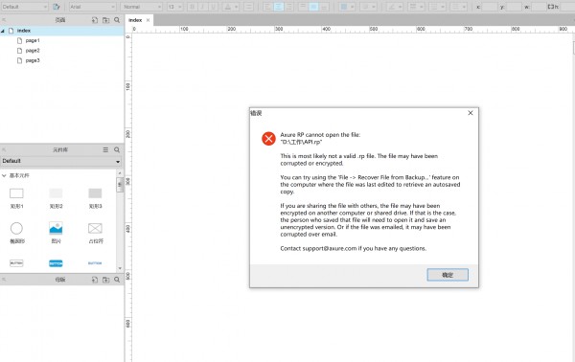Open the fill color picker
Image resolution: width=575 pixels, height=362 pixels.
coord(347,7)
